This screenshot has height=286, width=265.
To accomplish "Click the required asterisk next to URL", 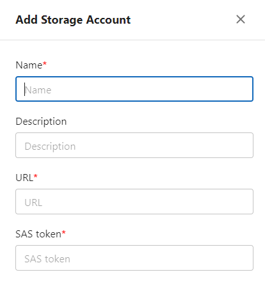I will click(35, 176).
